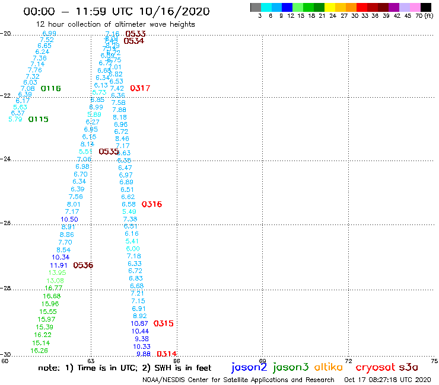439x385 pixels.
Task: Click the green wave height value '16.68'
Action: [52, 296]
